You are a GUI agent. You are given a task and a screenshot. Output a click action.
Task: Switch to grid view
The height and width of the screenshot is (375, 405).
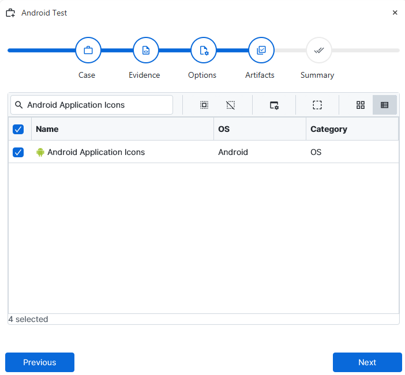click(361, 105)
